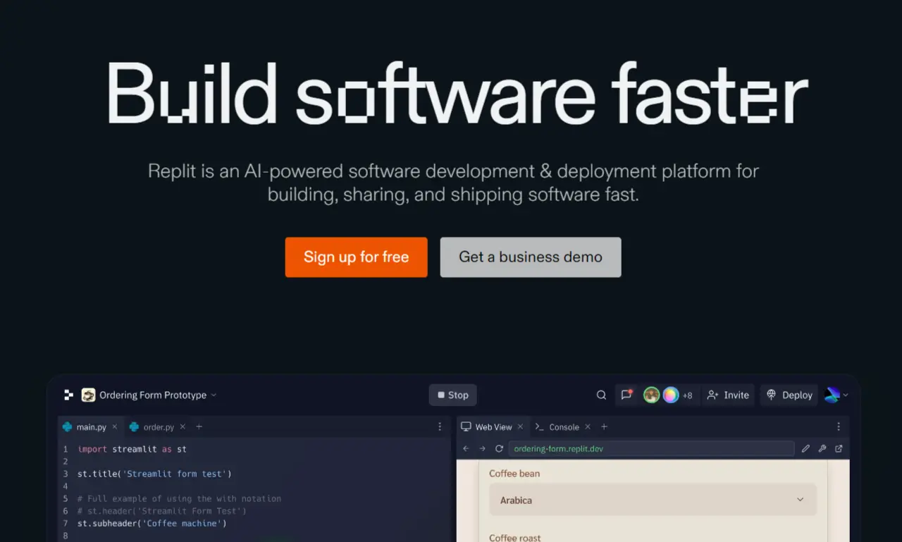Click the st.title('Streamlit form test') line
The image size is (902, 542).
point(154,474)
